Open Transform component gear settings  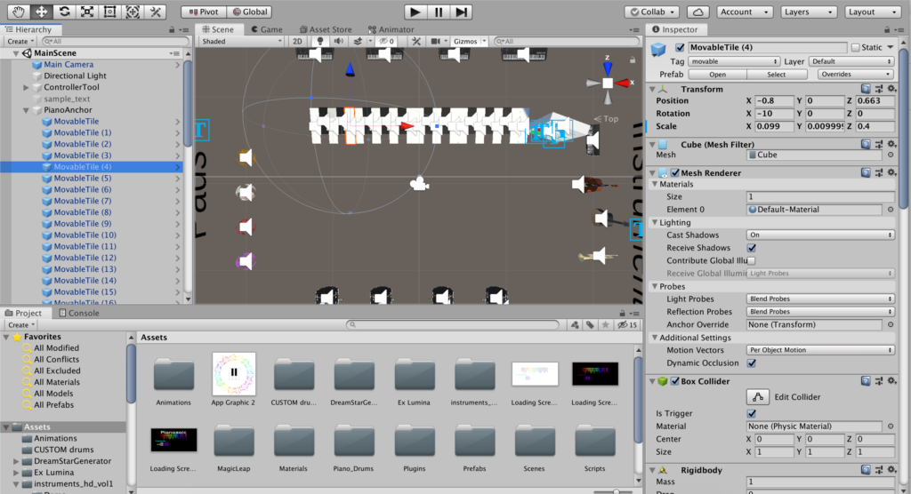[891, 89]
